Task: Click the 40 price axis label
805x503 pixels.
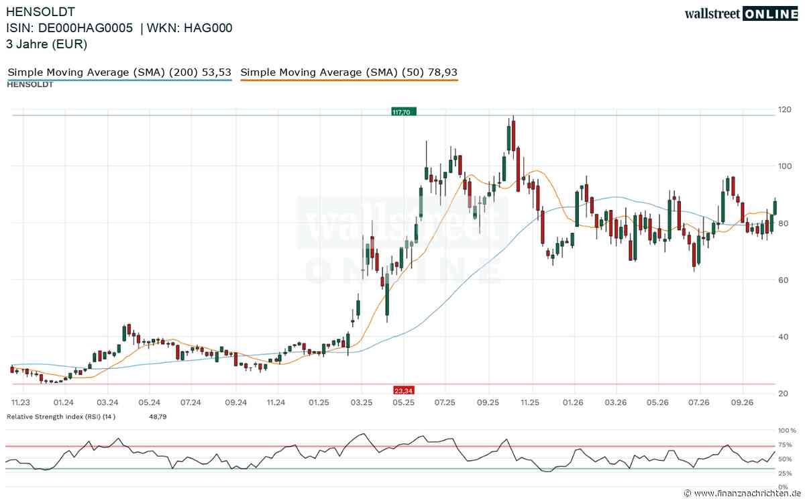Action: (x=782, y=337)
